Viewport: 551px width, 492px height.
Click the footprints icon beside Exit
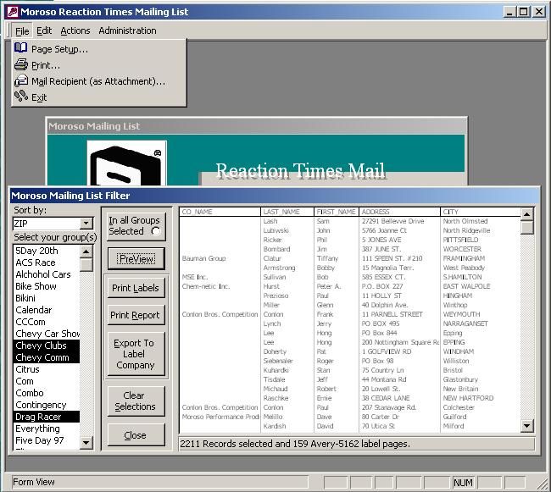21,96
